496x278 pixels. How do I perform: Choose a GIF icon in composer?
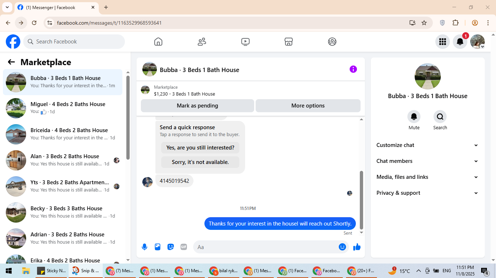184,247
